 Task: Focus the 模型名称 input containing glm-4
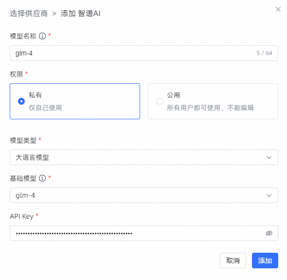click(x=144, y=53)
